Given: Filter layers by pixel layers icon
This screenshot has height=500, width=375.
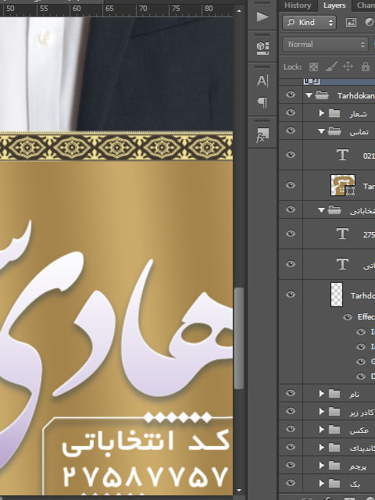Looking at the screenshot, I should [351, 23].
